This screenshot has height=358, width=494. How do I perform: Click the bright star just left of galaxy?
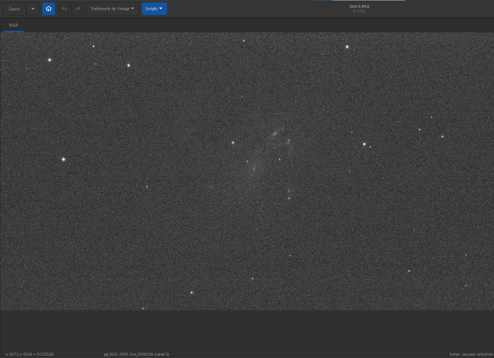click(x=233, y=142)
